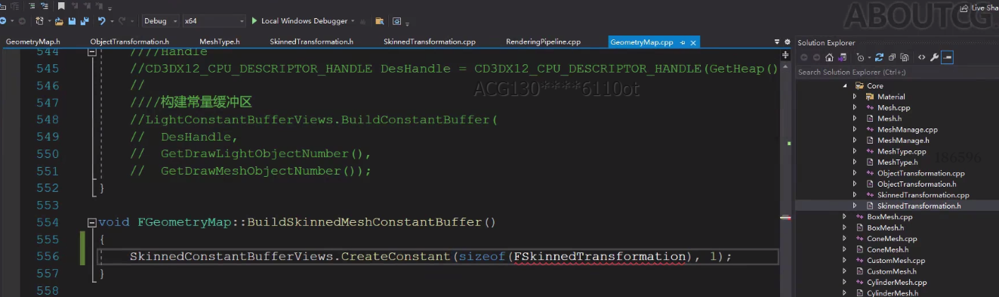Collapse the code block at line 544
The width and height of the screenshot is (999, 297).
[x=92, y=52]
